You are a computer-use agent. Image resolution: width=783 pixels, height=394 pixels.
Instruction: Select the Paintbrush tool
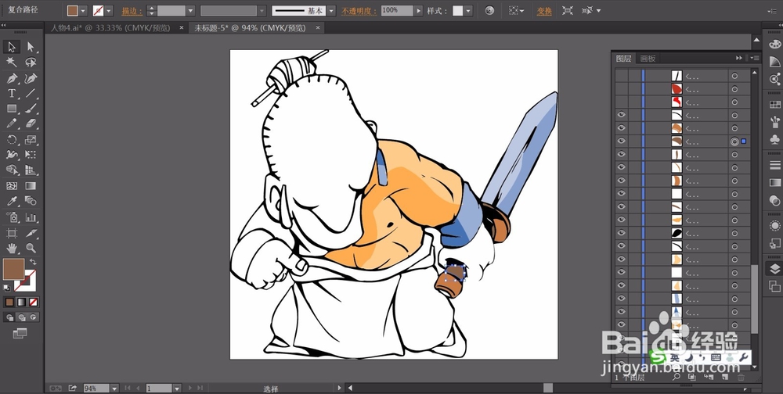tap(31, 108)
